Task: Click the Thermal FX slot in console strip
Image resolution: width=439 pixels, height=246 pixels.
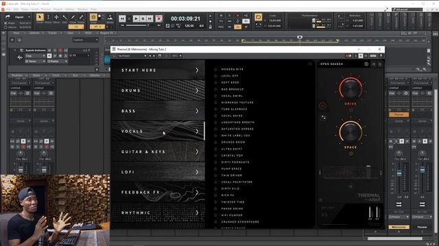Action: pos(399,115)
